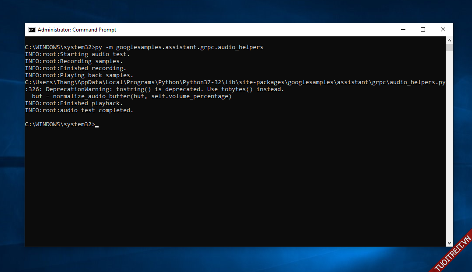Close the Administrator Command Prompt window
The height and width of the screenshot is (272, 472).
click(443, 30)
